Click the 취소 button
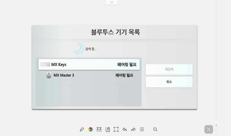The width and height of the screenshot is (231, 136). 169,82
